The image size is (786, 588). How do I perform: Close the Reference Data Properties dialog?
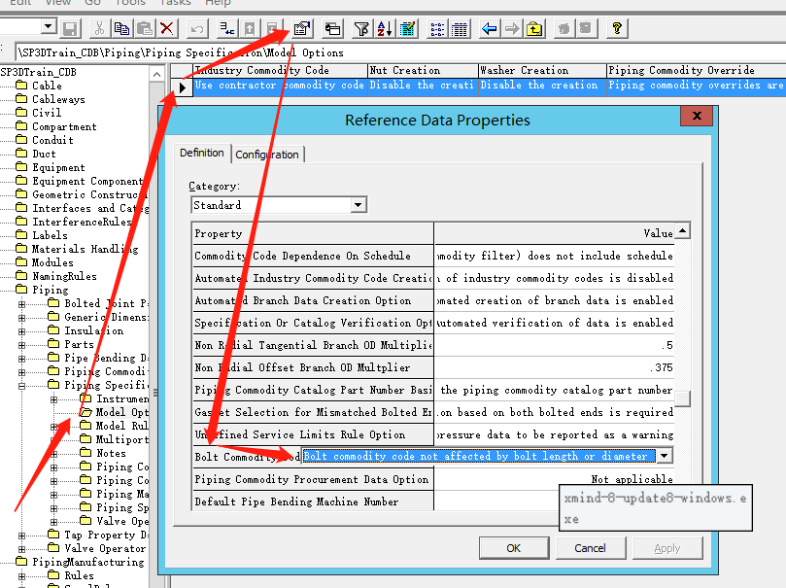tap(697, 116)
